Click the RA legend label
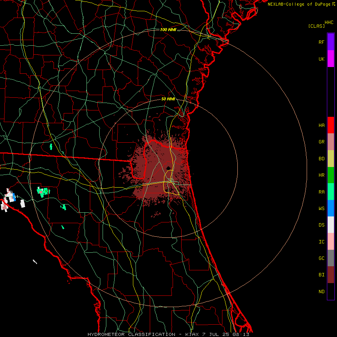This screenshot has width=337, height=337. [321, 192]
